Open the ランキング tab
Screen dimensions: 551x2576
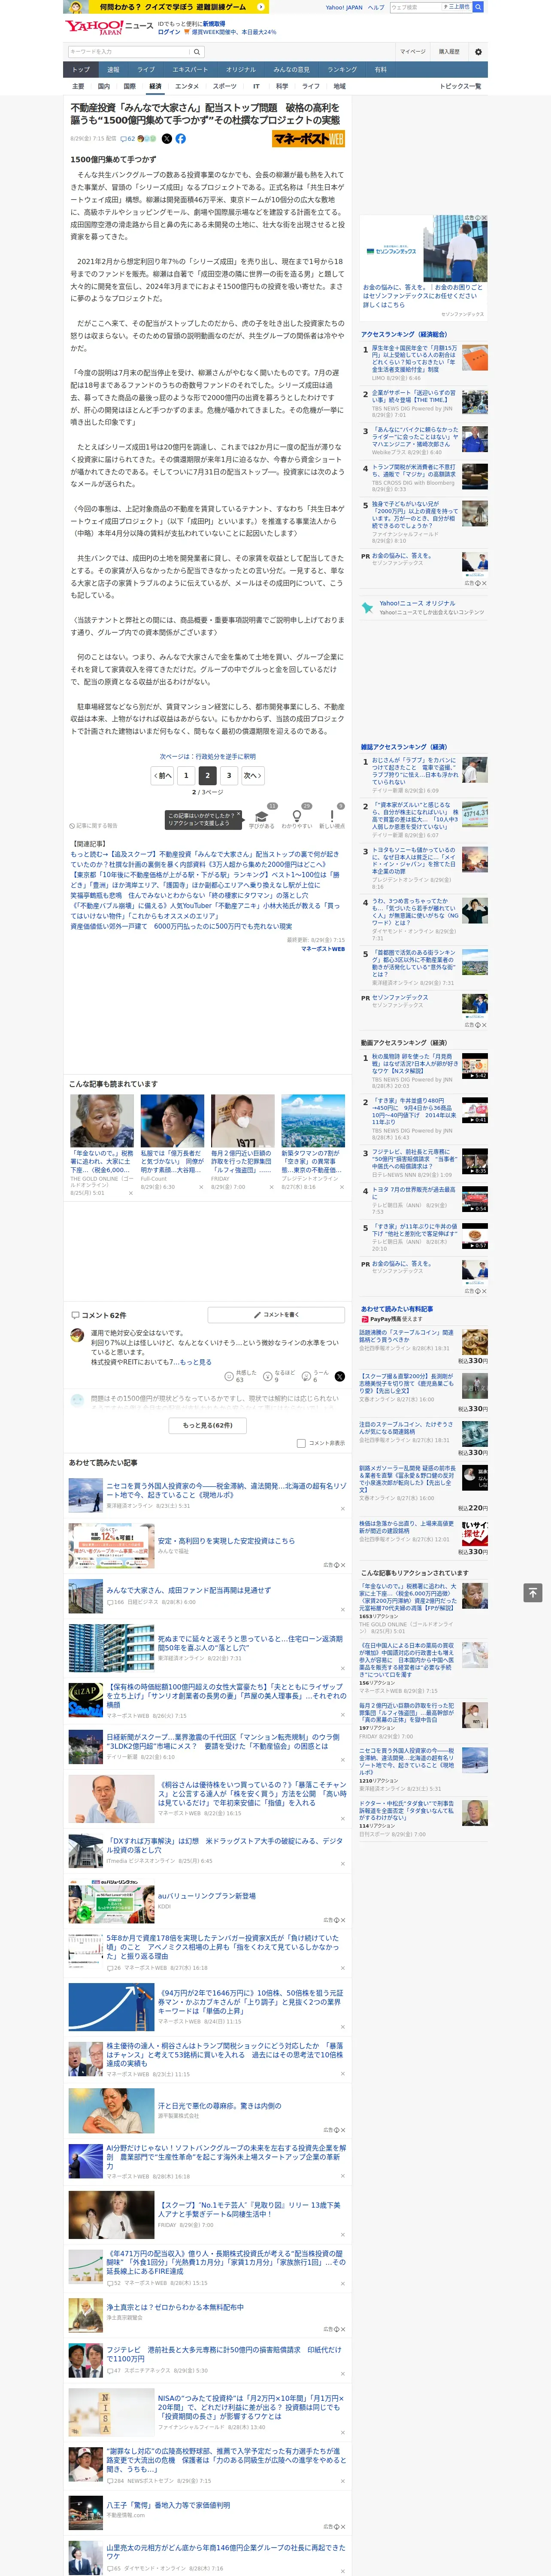[342, 70]
